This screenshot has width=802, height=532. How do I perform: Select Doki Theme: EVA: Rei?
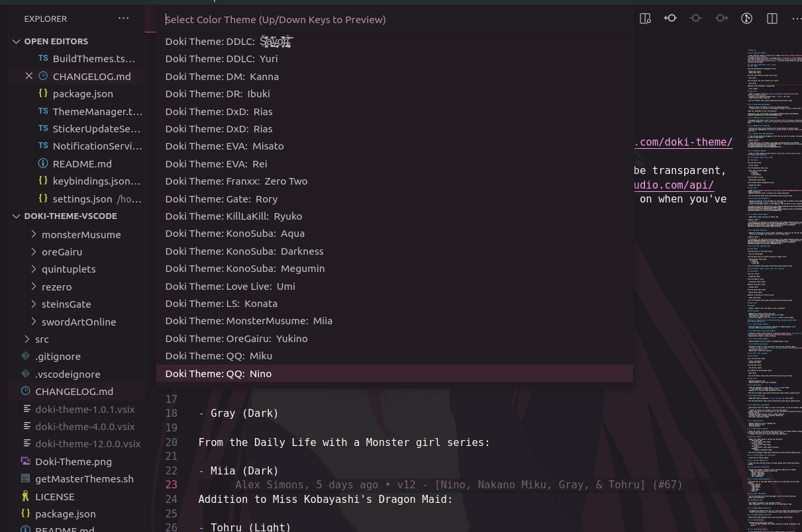click(x=395, y=163)
